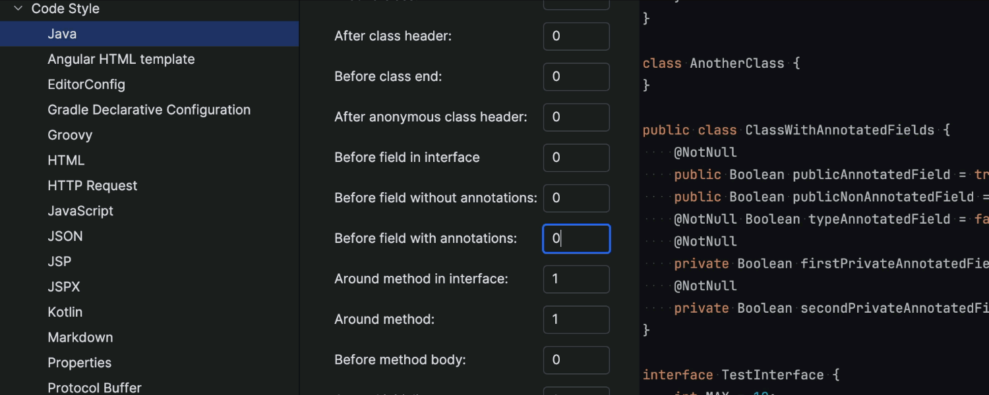The width and height of the screenshot is (989, 395).
Task: Select JSPX code style settings
Action: point(63,286)
